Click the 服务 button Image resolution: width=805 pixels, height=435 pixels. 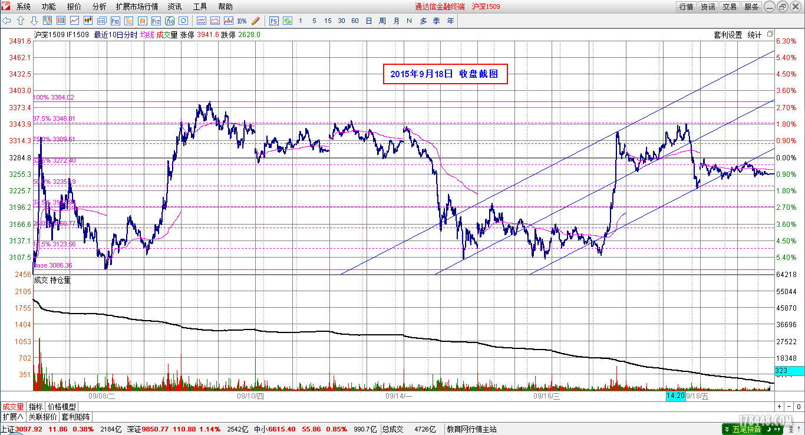pos(751,6)
